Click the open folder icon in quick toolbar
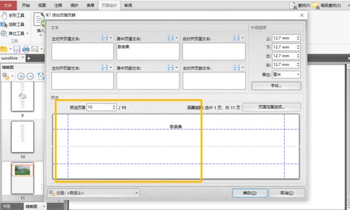 click(4, 49)
